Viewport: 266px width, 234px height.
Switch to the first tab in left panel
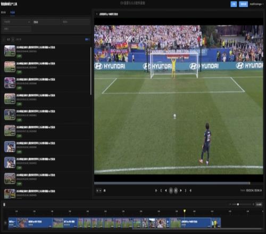(3, 12)
